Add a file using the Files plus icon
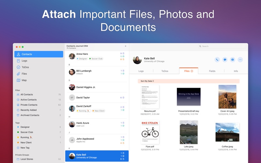The height and width of the screenshot is (163, 261). click(192, 71)
